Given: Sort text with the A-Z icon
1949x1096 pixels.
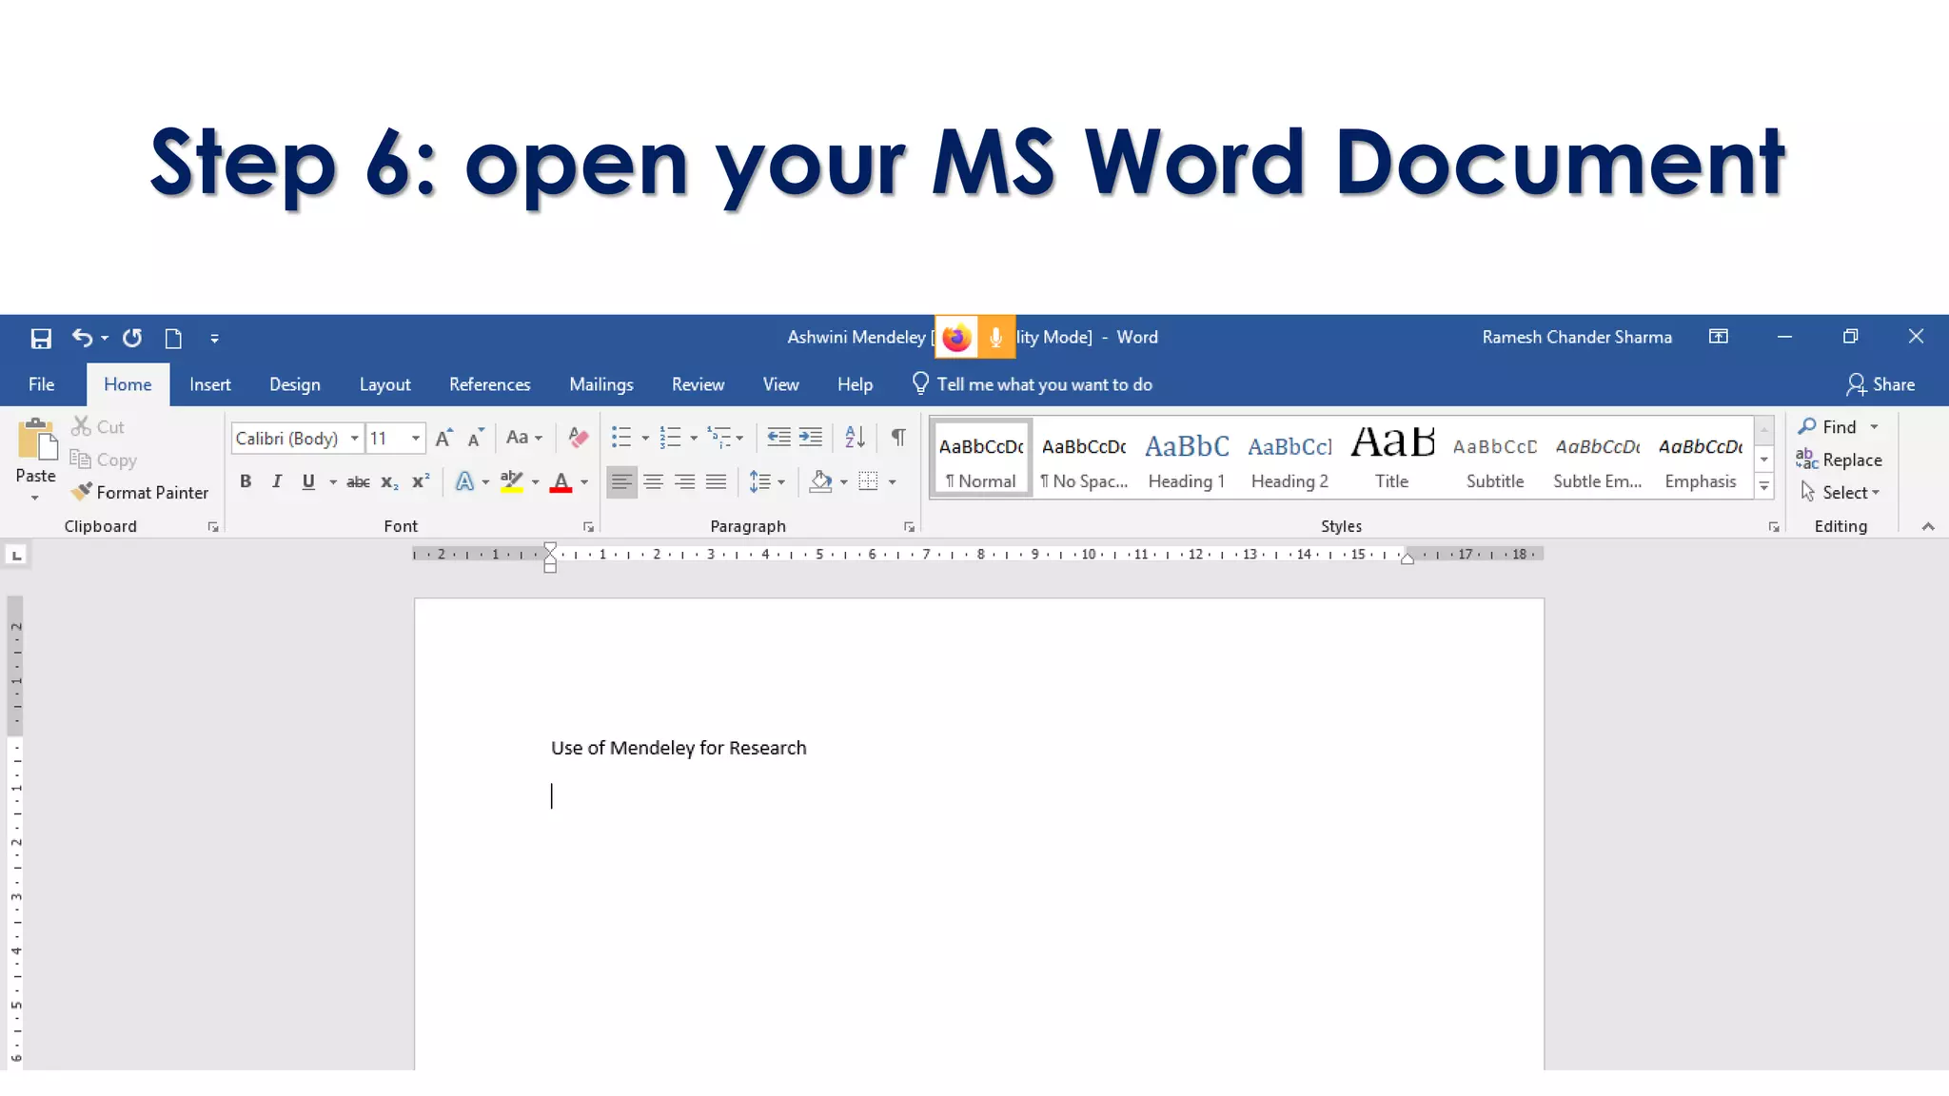Looking at the screenshot, I should point(855,438).
